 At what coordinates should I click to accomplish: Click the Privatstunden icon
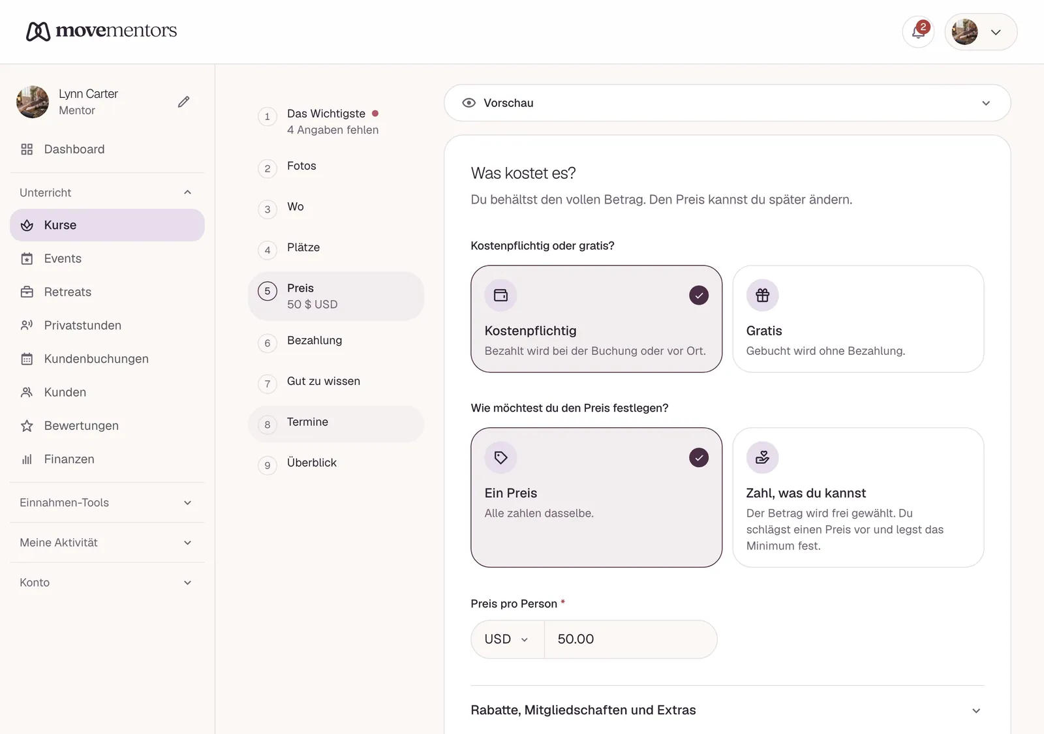pos(27,325)
